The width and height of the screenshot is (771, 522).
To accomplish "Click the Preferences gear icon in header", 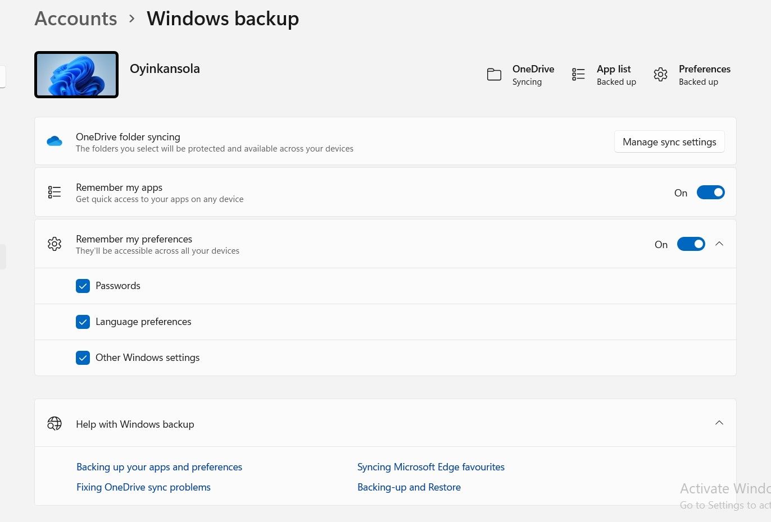I will (x=660, y=75).
